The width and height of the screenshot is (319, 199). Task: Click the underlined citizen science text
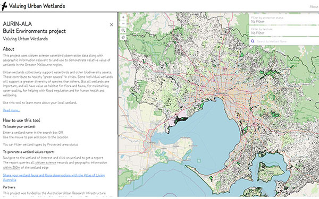point(46,163)
